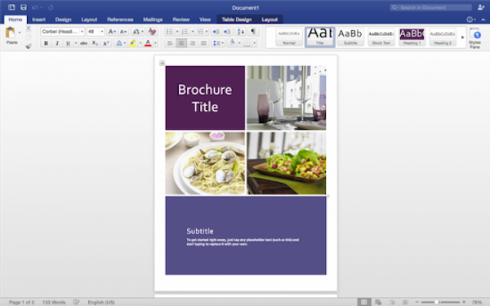Expand the underline style arrow
This screenshot has width=490, height=306.
[x=76, y=43]
